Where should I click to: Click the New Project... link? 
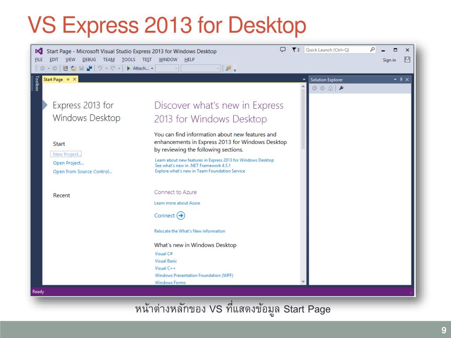[x=66, y=154]
